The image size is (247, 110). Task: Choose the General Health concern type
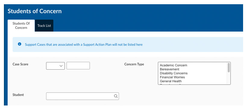coord(170,81)
